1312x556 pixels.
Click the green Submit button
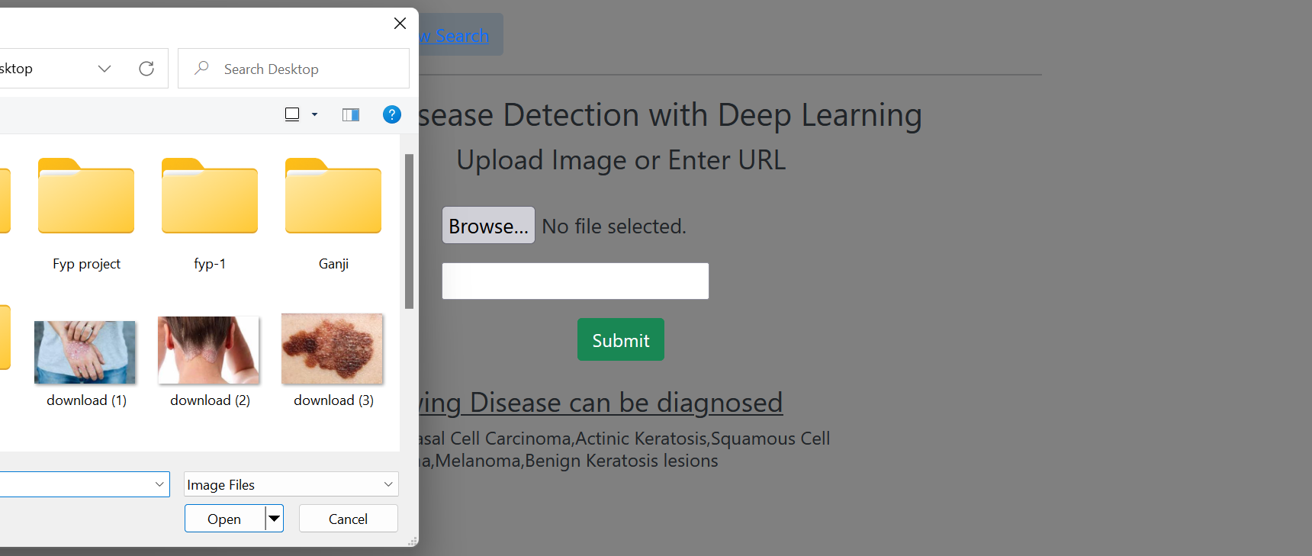pyautogui.click(x=620, y=339)
